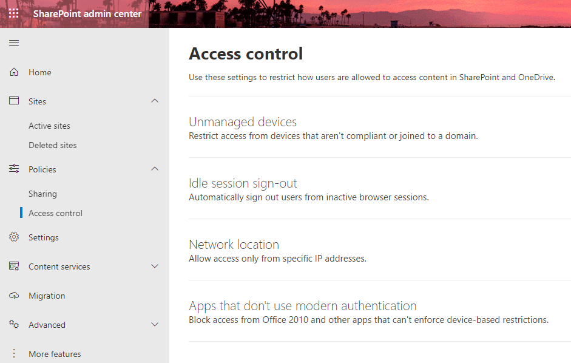Switch to the Sharing policies page
The height and width of the screenshot is (363, 571).
point(42,193)
